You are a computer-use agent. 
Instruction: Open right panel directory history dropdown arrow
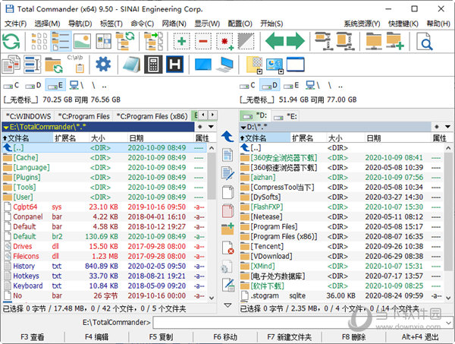click(x=447, y=127)
